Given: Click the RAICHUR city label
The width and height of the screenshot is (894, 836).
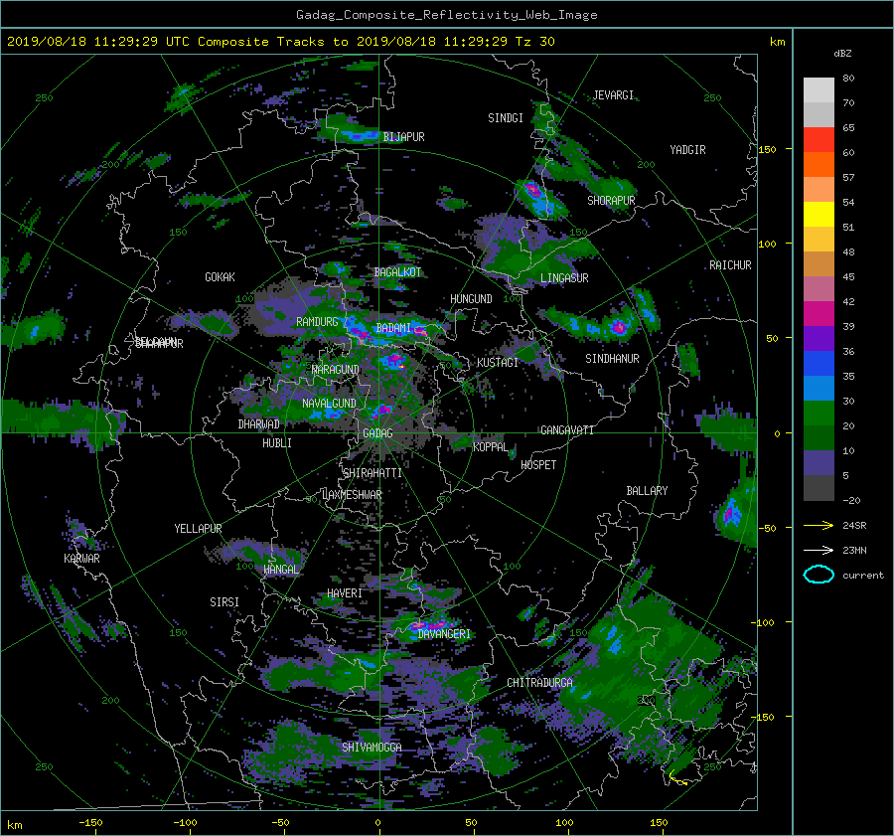Looking at the screenshot, I should tap(730, 265).
